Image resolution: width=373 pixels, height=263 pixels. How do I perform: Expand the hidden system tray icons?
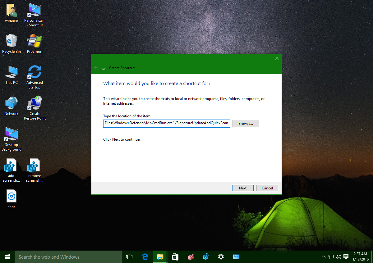tap(323, 257)
